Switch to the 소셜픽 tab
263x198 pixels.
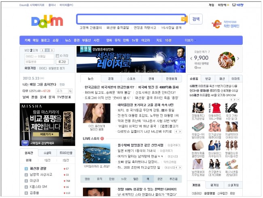[x=47, y=153]
